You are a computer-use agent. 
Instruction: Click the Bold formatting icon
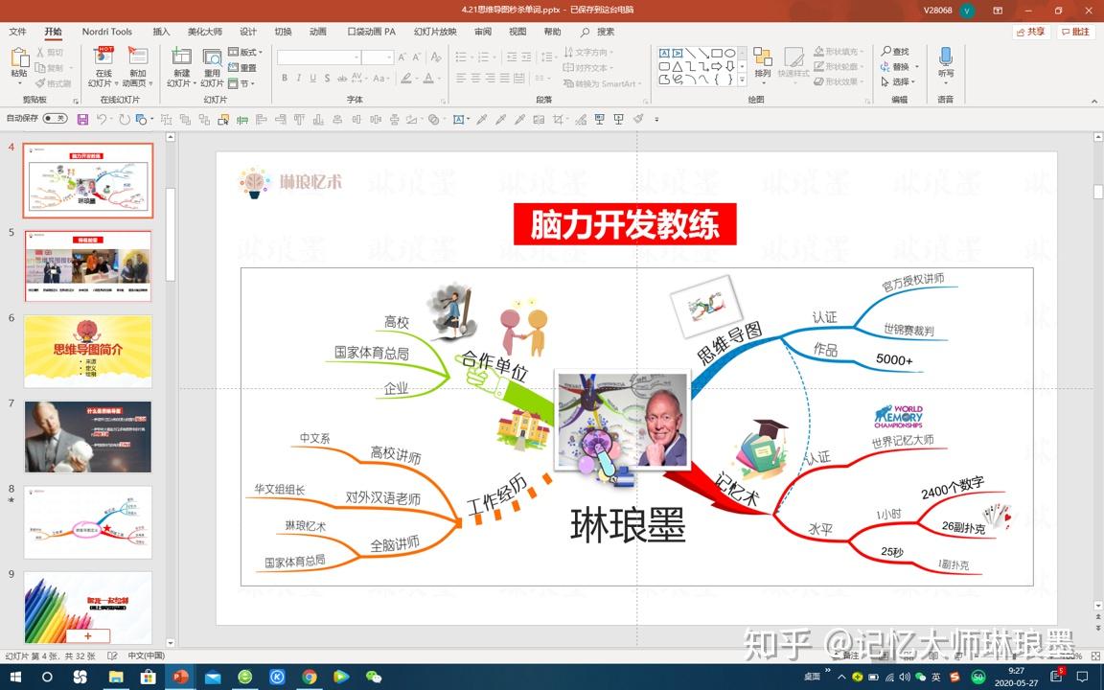[285, 79]
